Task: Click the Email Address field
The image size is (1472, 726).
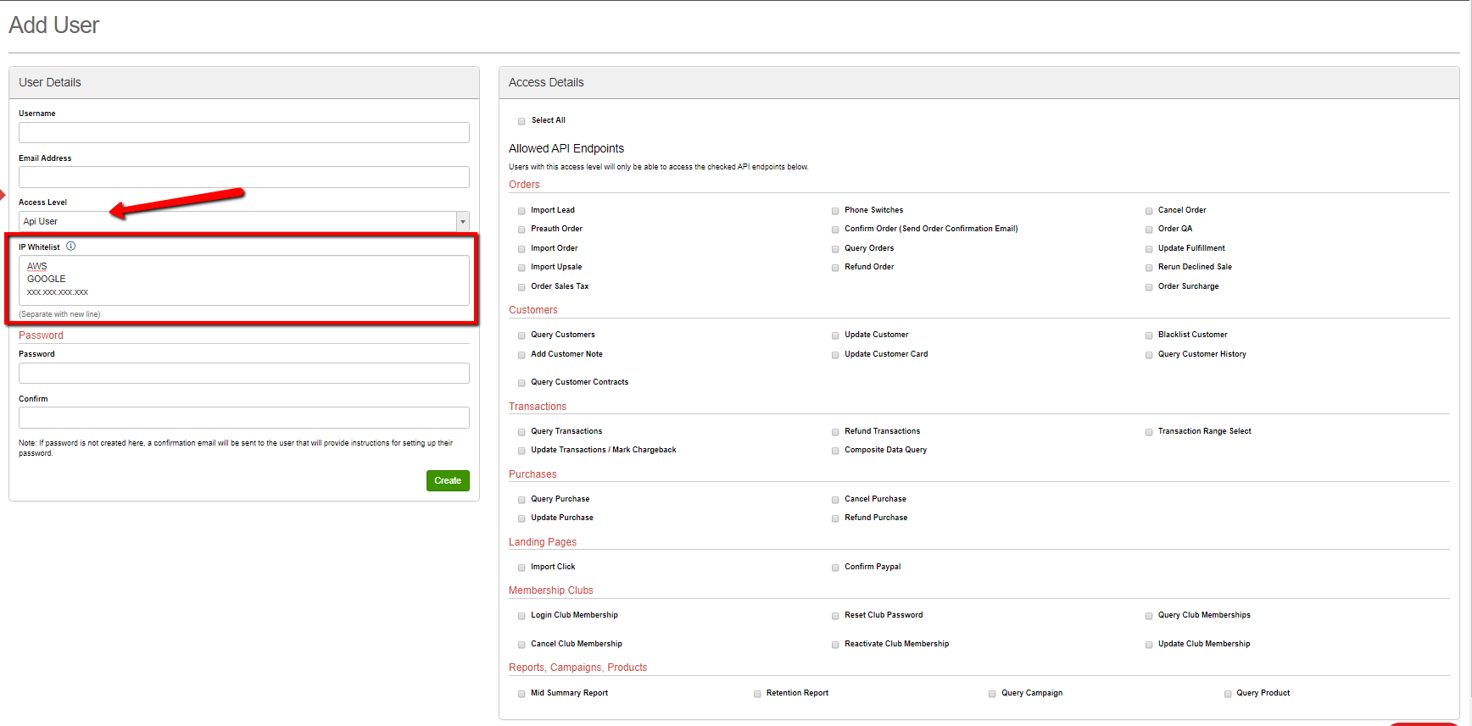Action: 243,177
